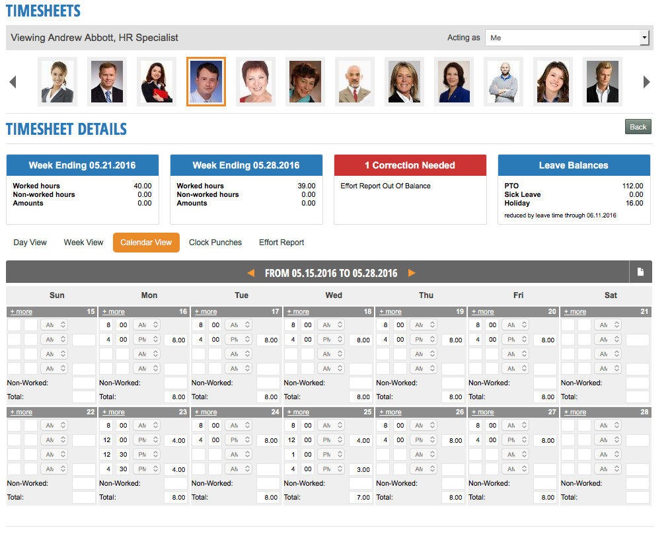Click into Monday's Total hours field
The image size is (672, 536).
pos(176,397)
